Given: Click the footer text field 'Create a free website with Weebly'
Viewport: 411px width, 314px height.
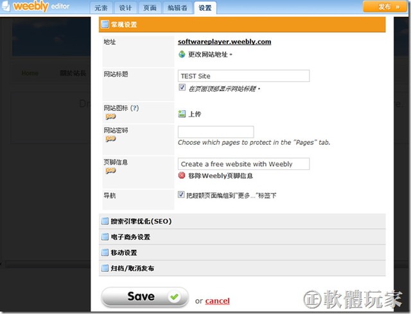Looking at the screenshot, I should tap(243, 164).
